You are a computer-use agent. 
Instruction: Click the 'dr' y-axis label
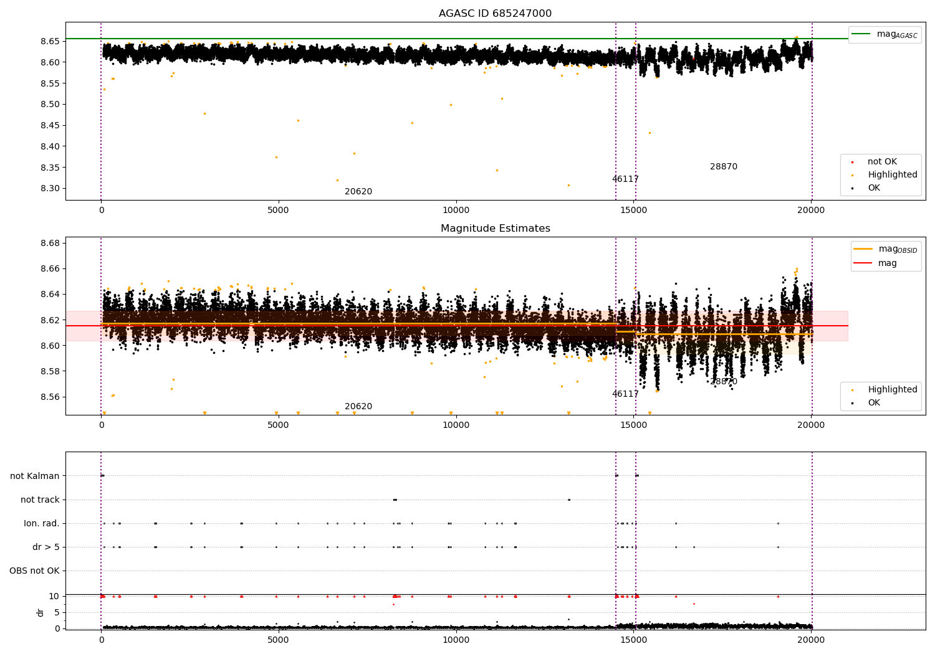(41, 612)
